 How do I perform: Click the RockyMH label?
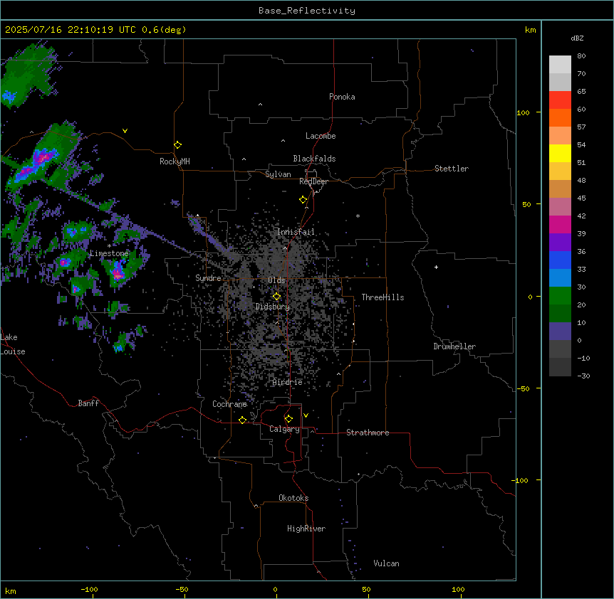point(175,161)
